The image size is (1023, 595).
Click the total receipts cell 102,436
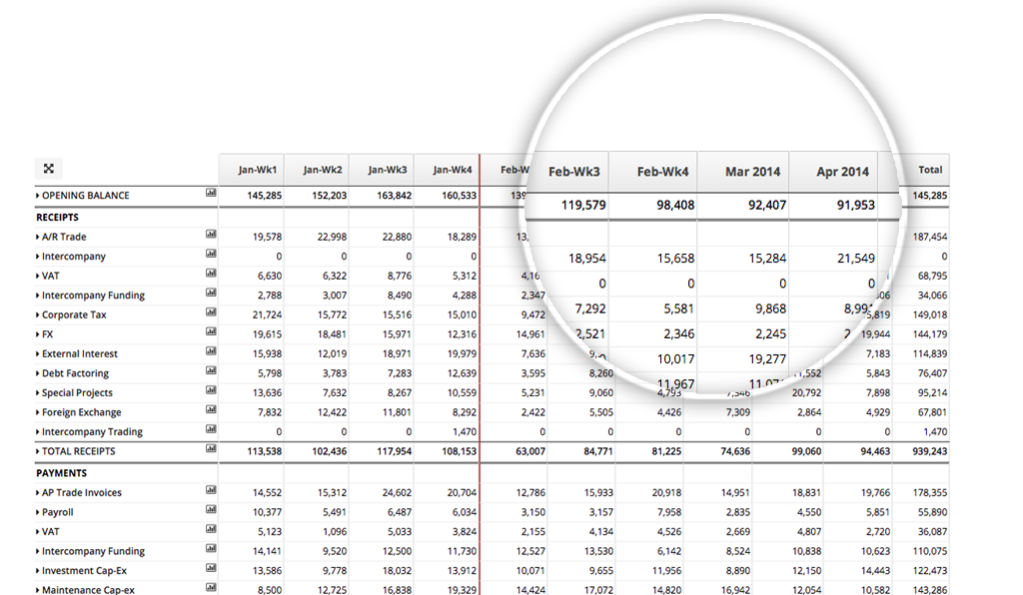pyautogui.click(x=329, y=451)
